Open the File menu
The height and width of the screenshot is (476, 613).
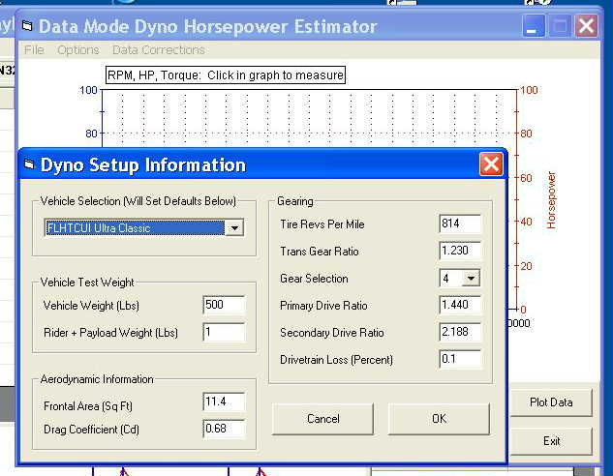34,50
